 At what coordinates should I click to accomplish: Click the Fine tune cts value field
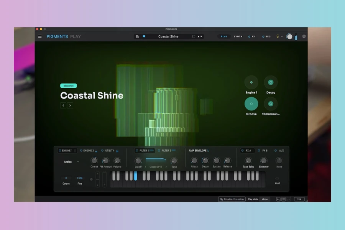[80, 178]
